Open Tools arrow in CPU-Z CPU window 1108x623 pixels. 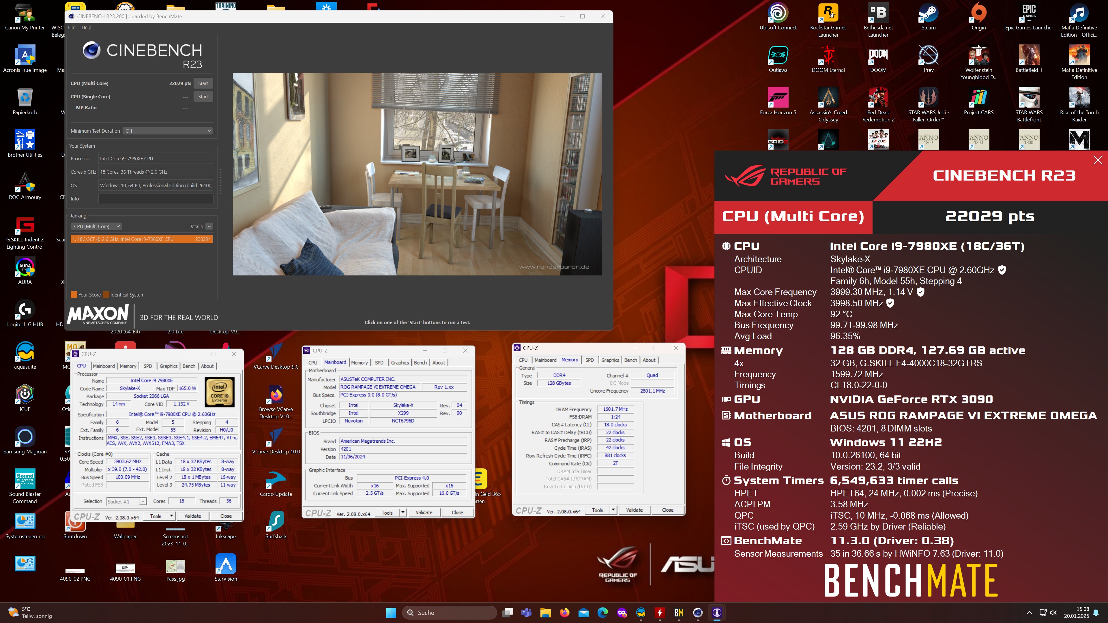coord(171,516)
